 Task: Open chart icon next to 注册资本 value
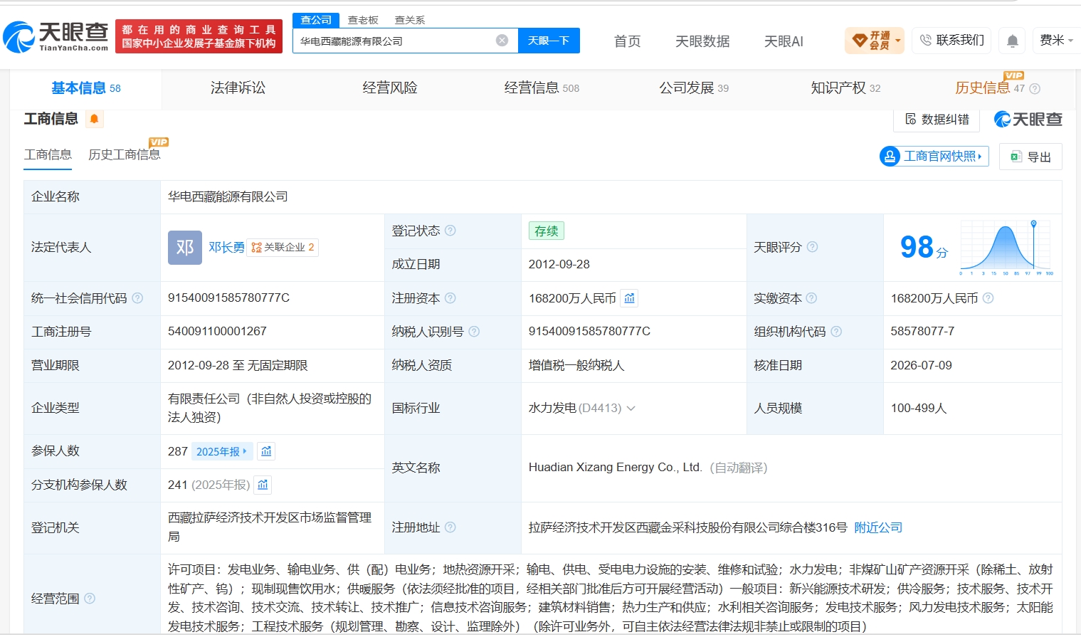click(x=629, y=298)
